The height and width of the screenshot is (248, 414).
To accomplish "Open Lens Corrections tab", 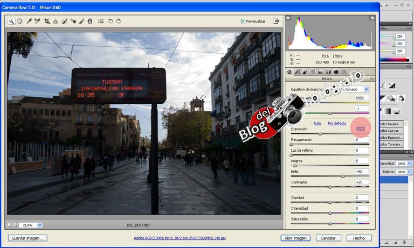I will click(328, 72).
